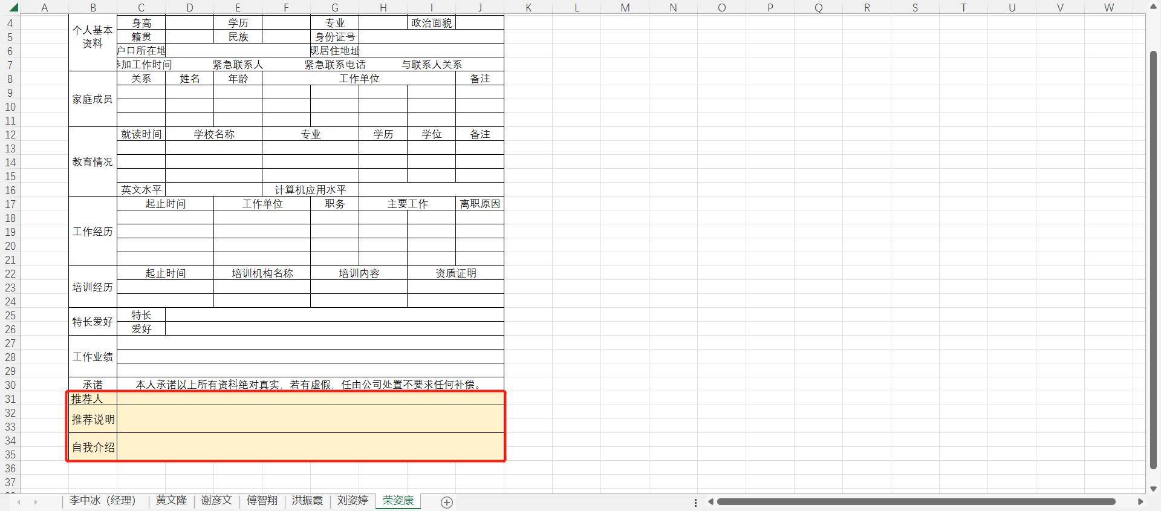The width and height of the screenshot is (1161, 511).
Task: Click the horizontal scrollbar right arrow
Action: click(x=1140, y=502)
